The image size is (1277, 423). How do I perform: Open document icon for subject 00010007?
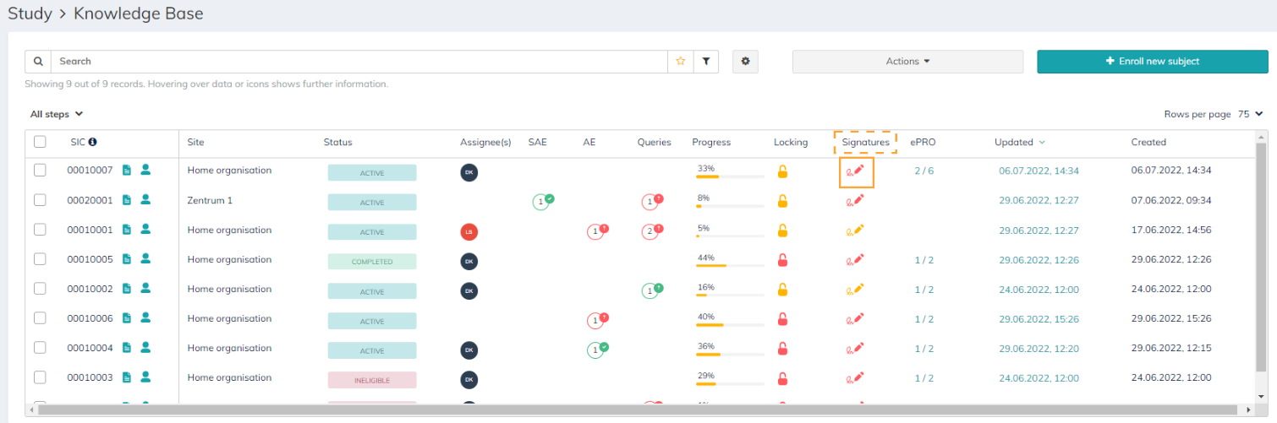[127, 171]
